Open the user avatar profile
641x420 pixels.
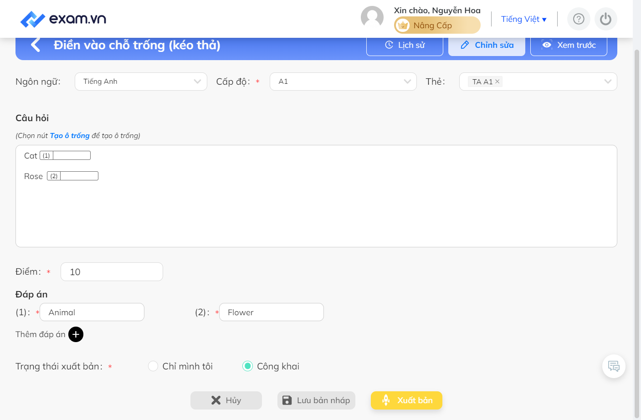[372, 18]
